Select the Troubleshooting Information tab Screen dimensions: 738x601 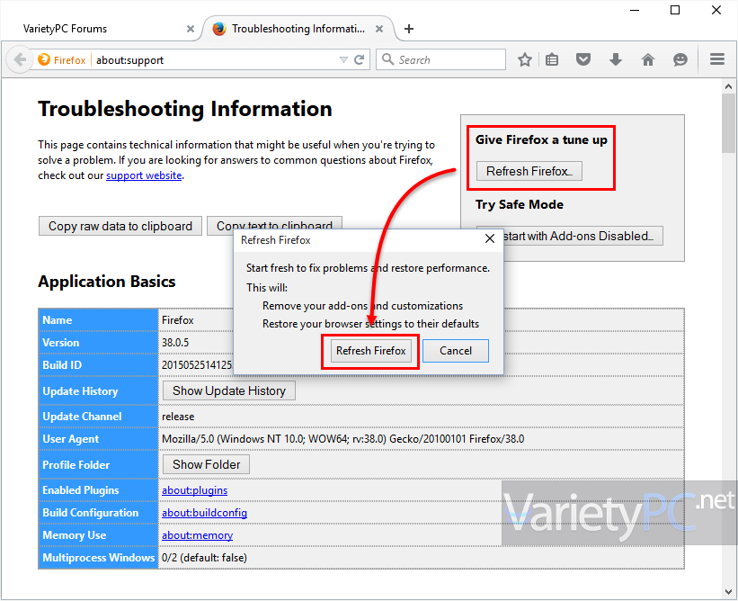coord(298,29)
